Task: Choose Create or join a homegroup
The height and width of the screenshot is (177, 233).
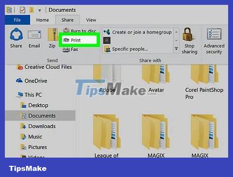Action: tap(137, 32)
